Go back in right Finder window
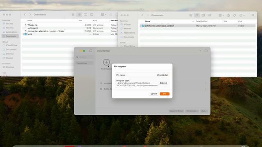 (x=142, y=15)
